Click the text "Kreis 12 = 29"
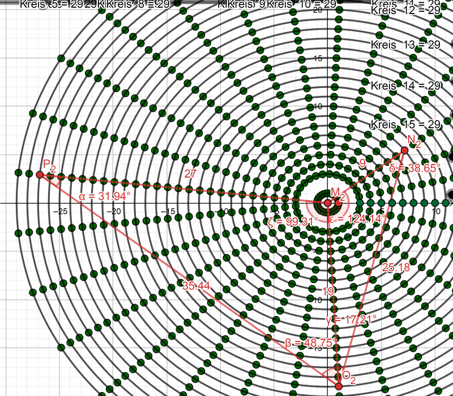The width and height of the screenshot is (453, 396). coord(405,11)
